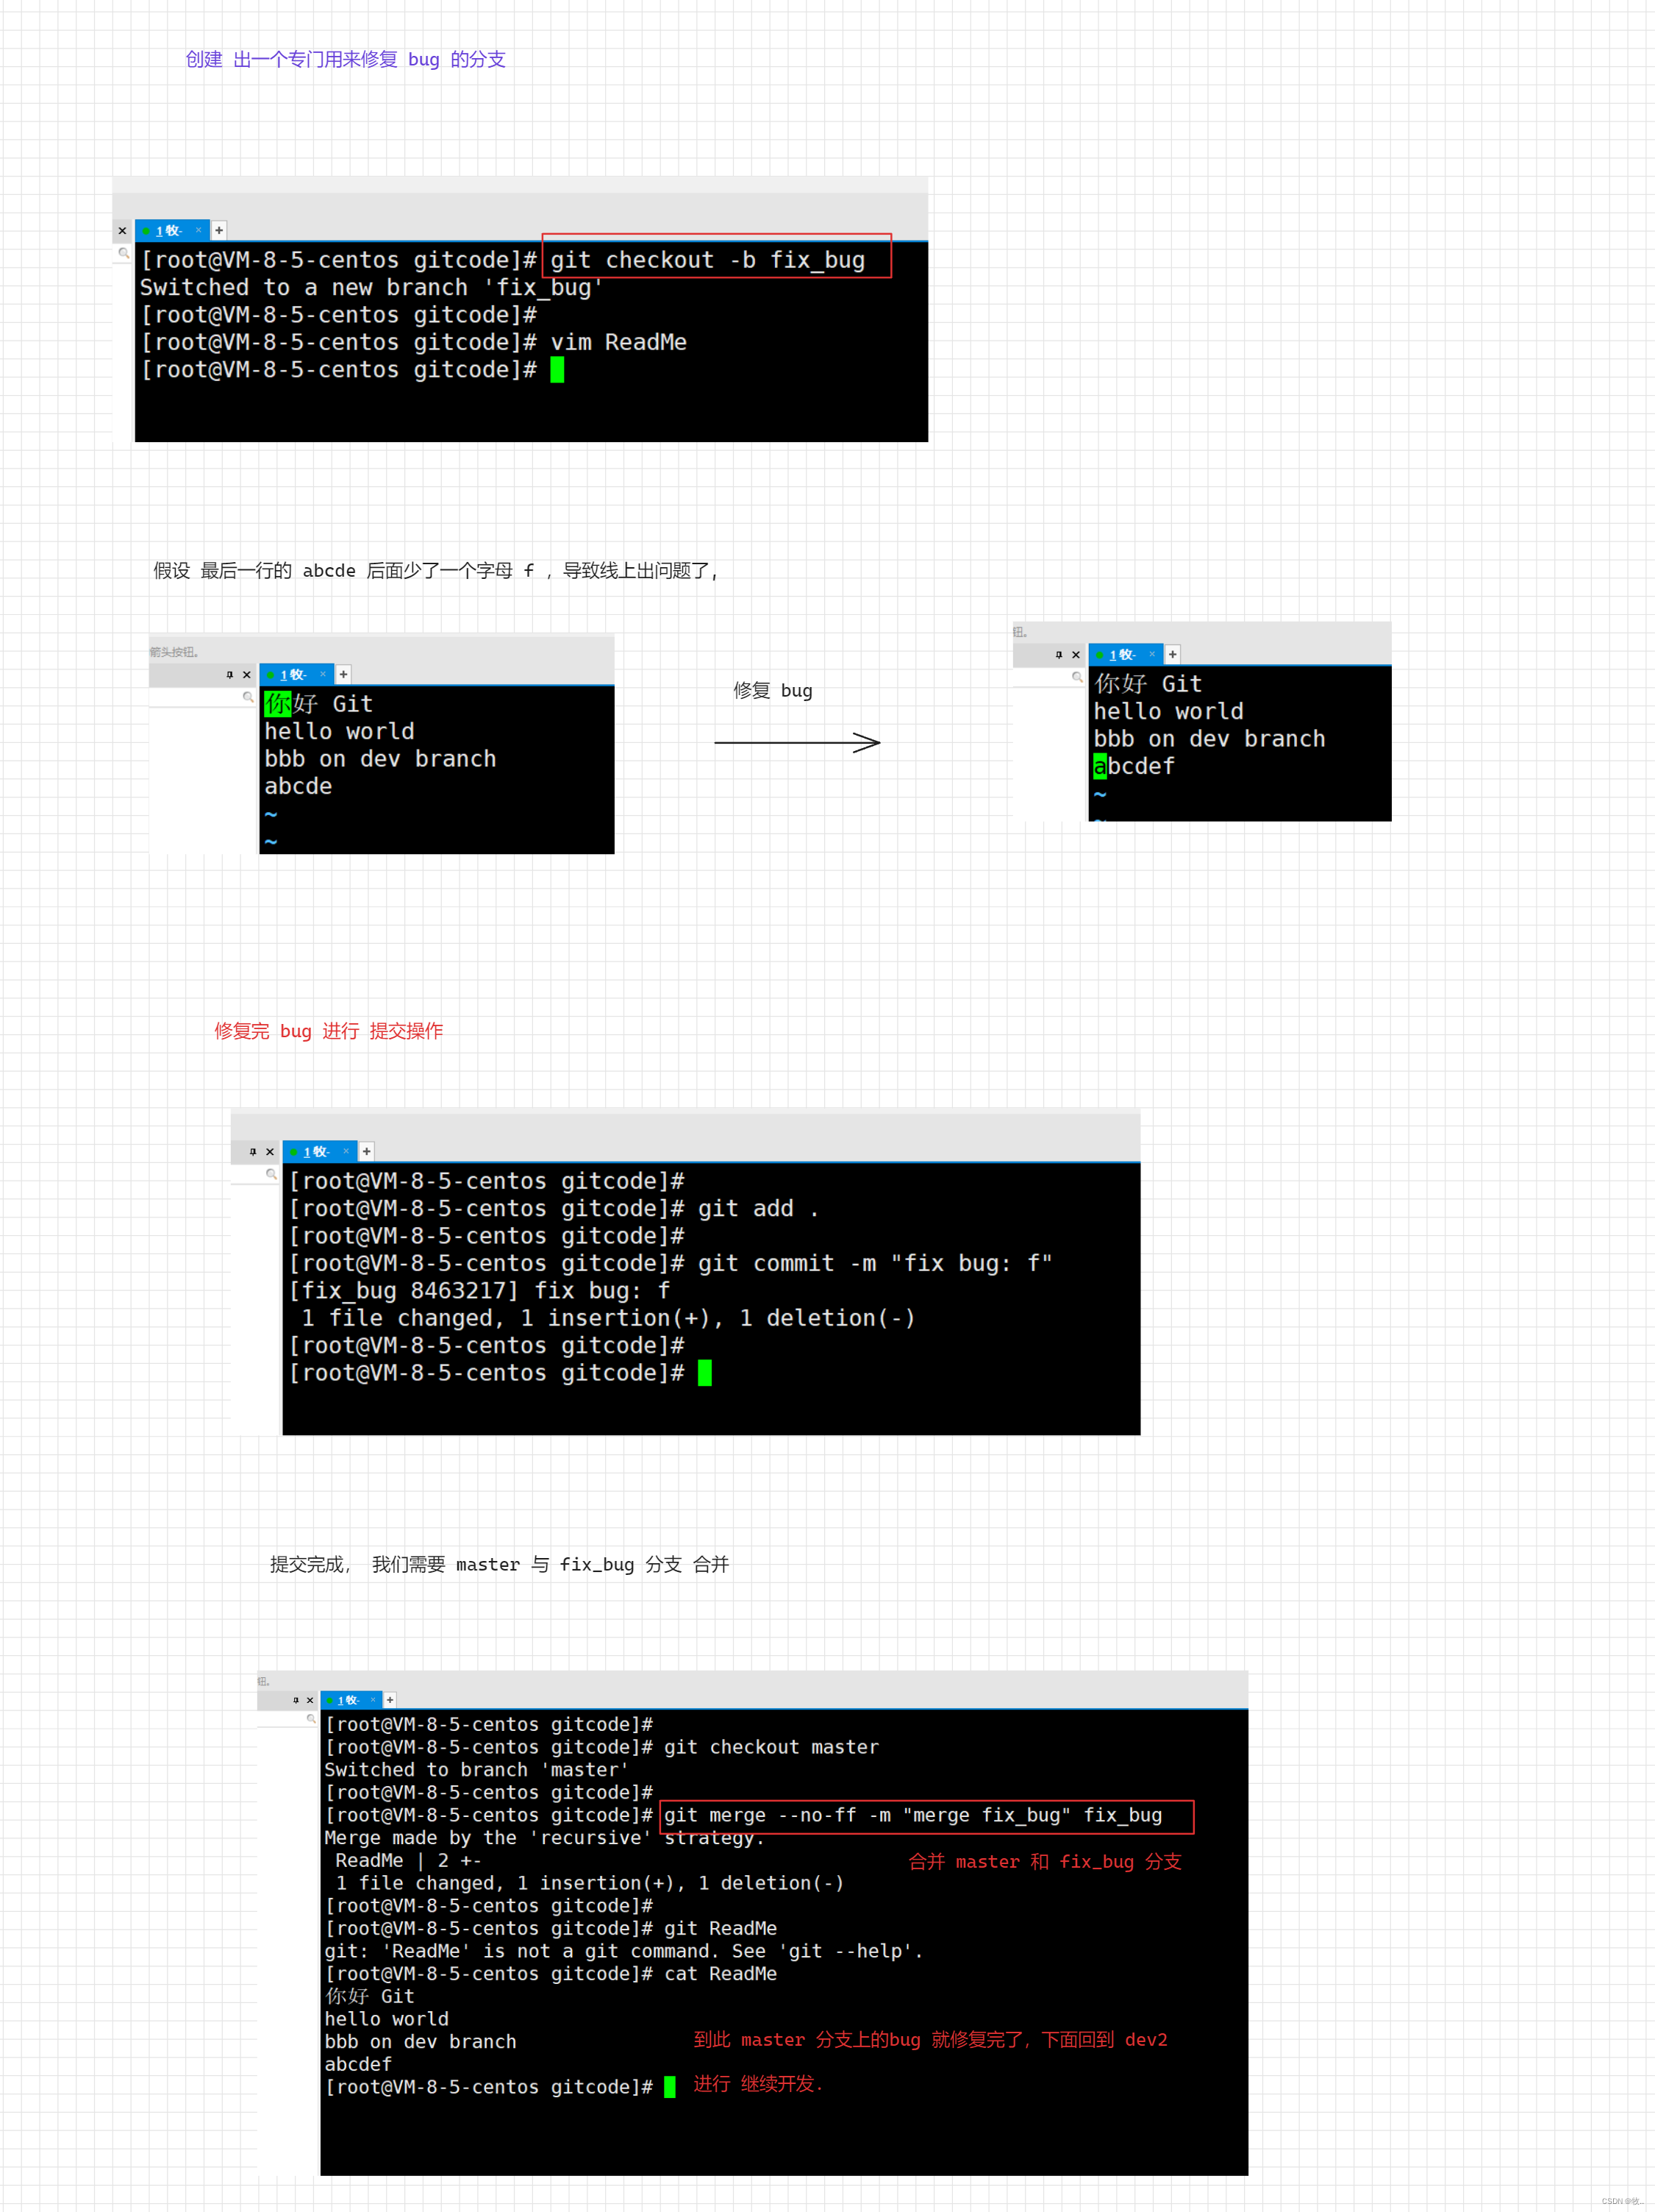The width and height of the screenshot is (1655, 2212).
Task: Close the side panel of the abcde vim window
Action: coord(247,675)
